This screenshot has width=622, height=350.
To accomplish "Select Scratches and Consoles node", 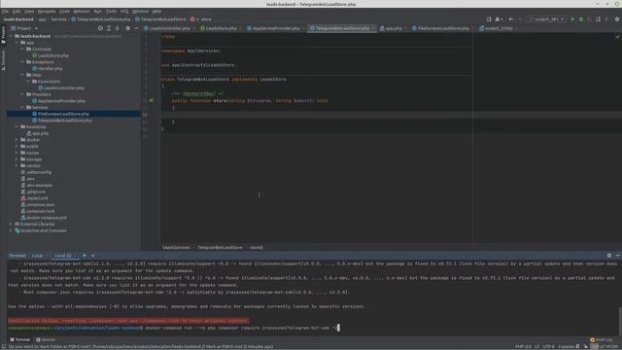I will (40, 230).
